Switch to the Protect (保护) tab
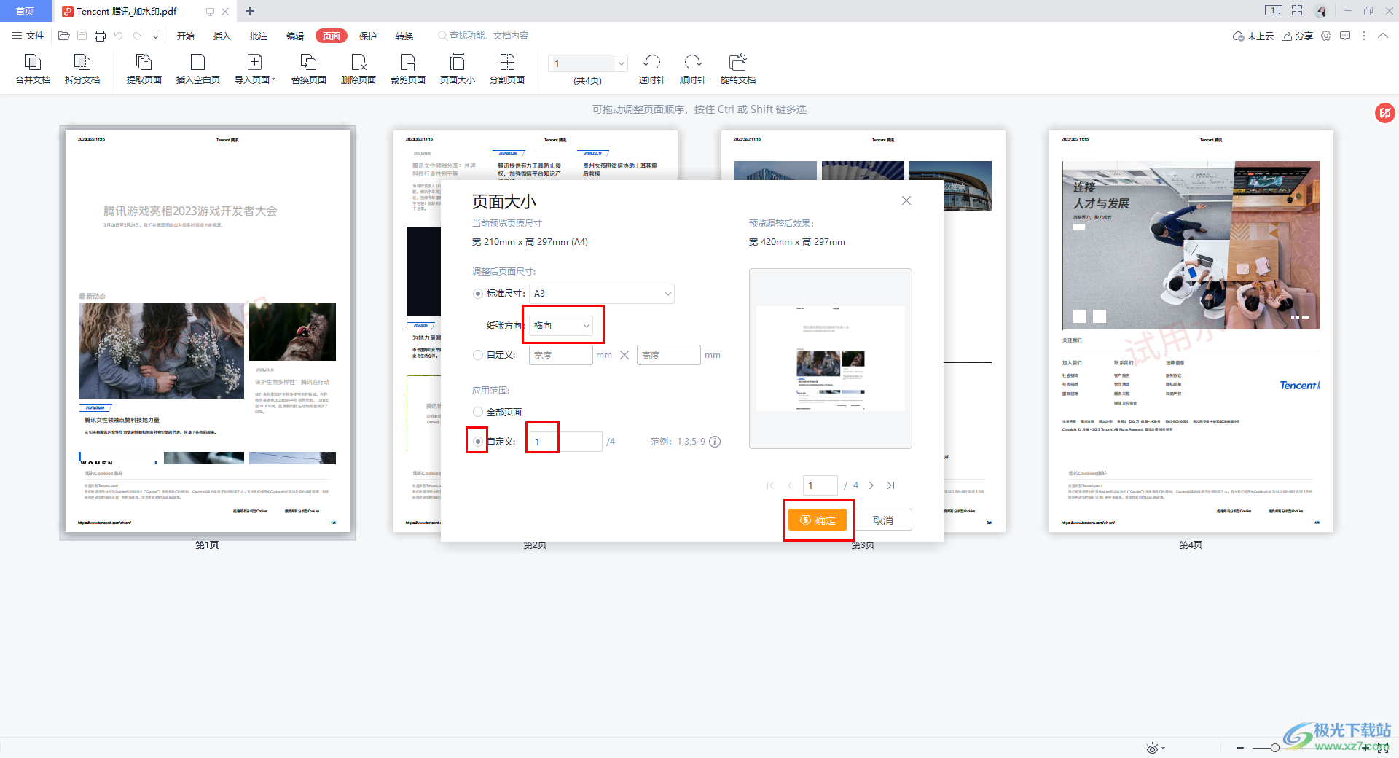The height and width of the screenshot is (758, 1399). click(x=368, y=36)
